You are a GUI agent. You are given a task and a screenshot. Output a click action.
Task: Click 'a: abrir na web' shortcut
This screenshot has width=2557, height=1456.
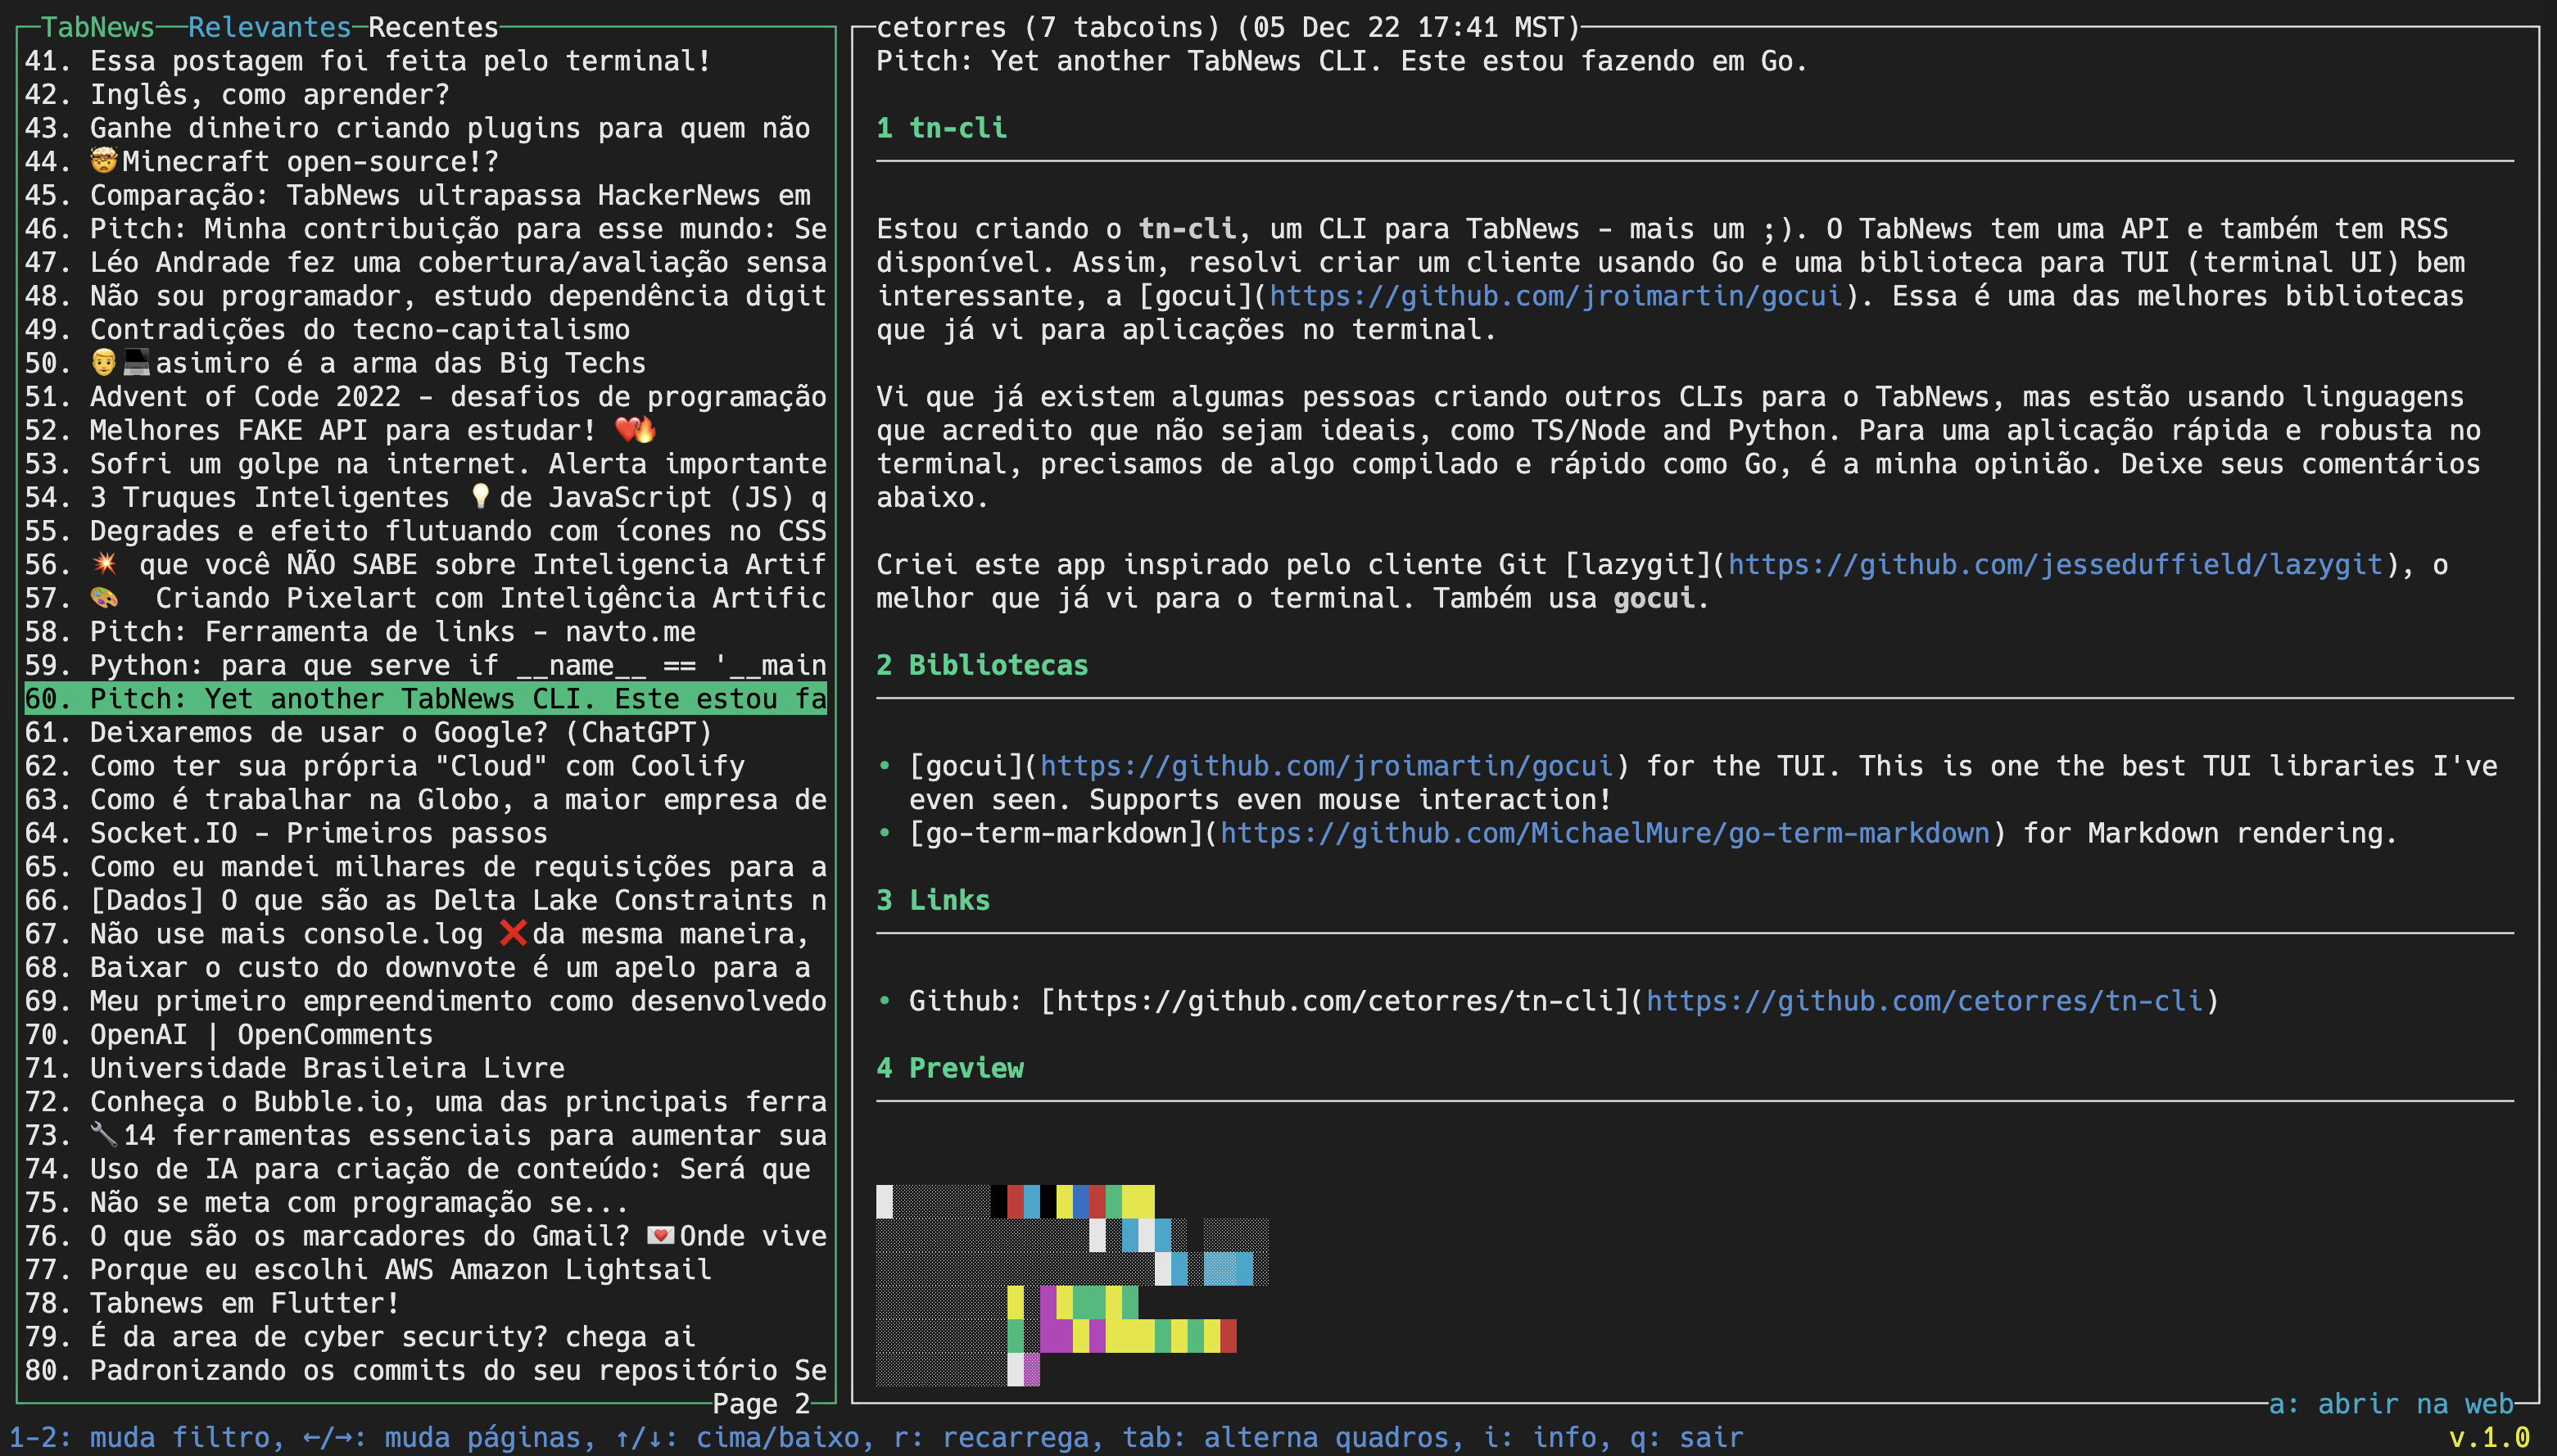(x=2391, y=1404)
